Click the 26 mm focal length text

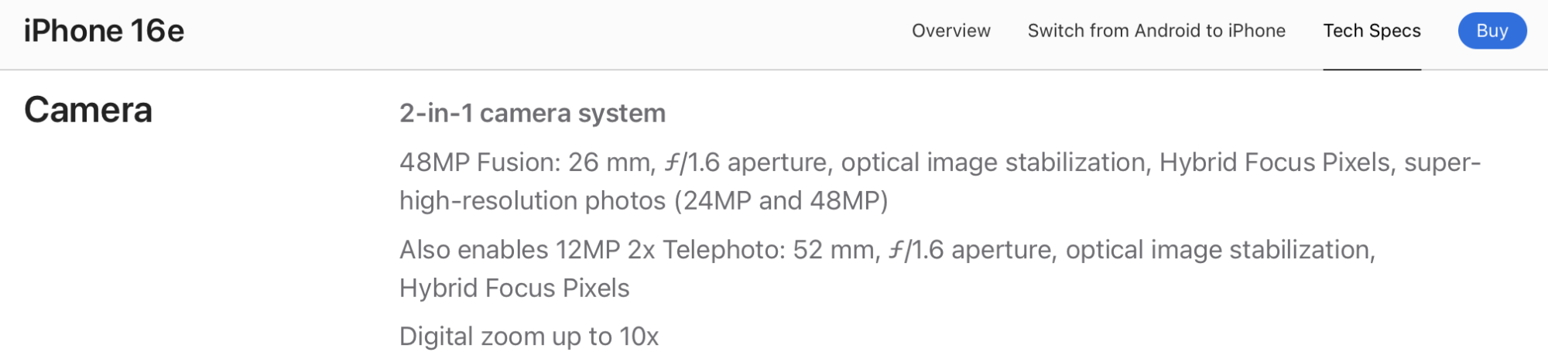click(611, 162)
